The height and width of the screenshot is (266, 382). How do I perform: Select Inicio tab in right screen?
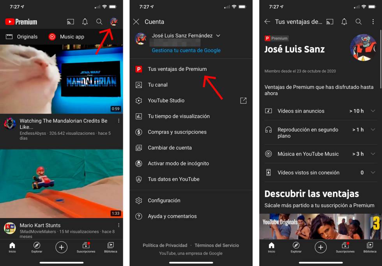tap(271, 248)
